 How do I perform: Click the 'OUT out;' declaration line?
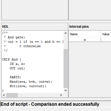pyautogui.click(x=17, y=68)
